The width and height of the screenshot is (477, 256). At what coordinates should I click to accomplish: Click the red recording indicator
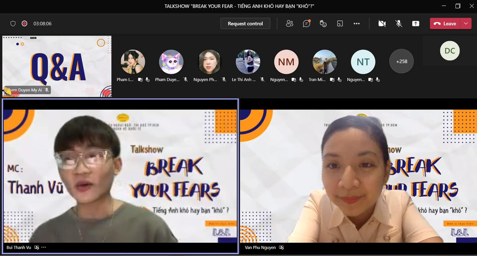click(24, 23)
